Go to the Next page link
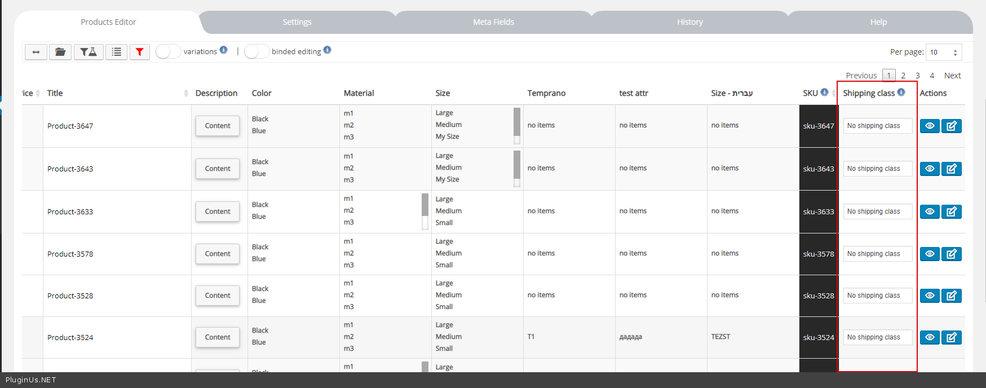 click(952, 76)
